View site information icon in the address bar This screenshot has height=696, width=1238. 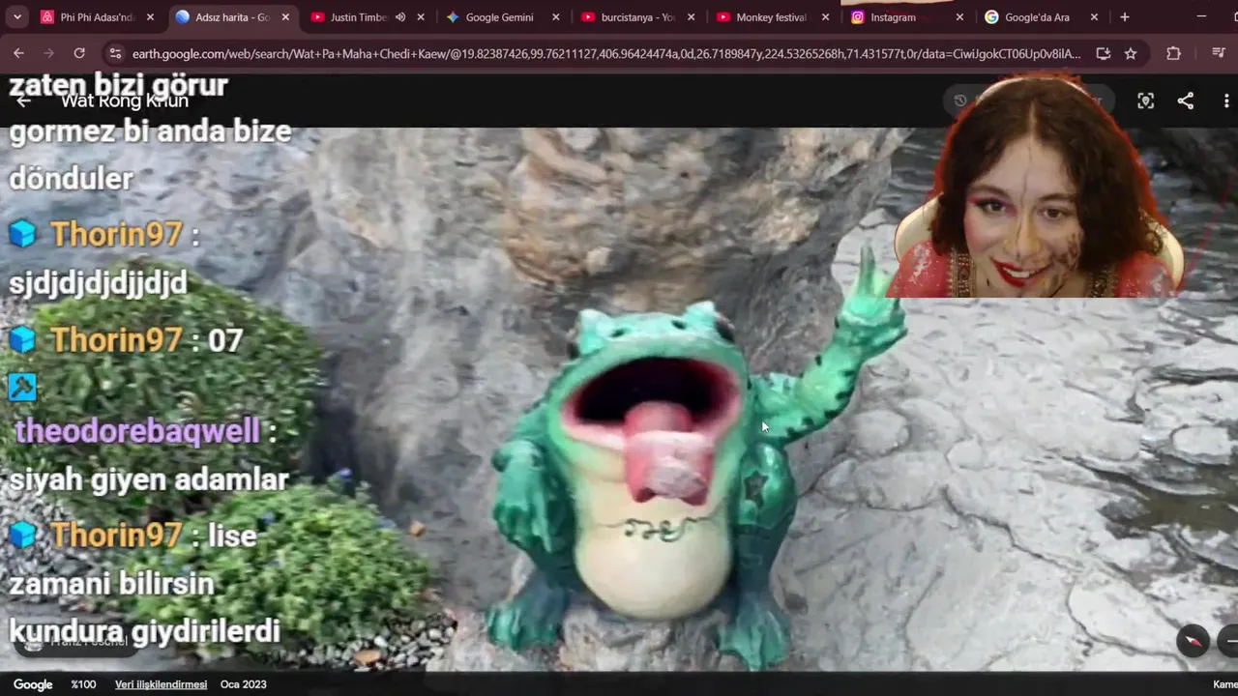(115, 53)
